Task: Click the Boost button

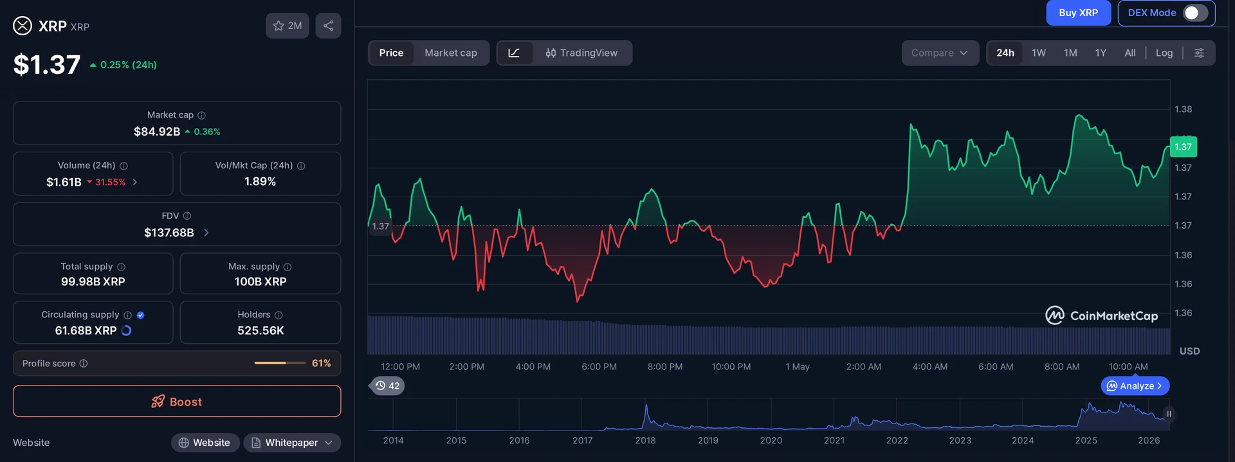Action: [x=177, y=402]
